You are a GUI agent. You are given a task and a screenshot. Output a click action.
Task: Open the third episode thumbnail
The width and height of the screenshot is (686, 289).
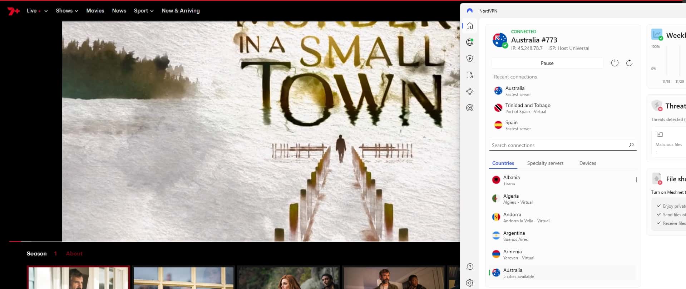288,277
